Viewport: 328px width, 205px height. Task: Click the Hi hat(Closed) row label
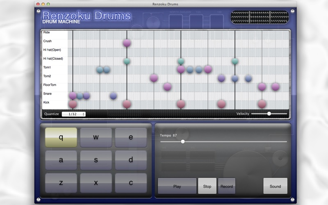(53, 59)
